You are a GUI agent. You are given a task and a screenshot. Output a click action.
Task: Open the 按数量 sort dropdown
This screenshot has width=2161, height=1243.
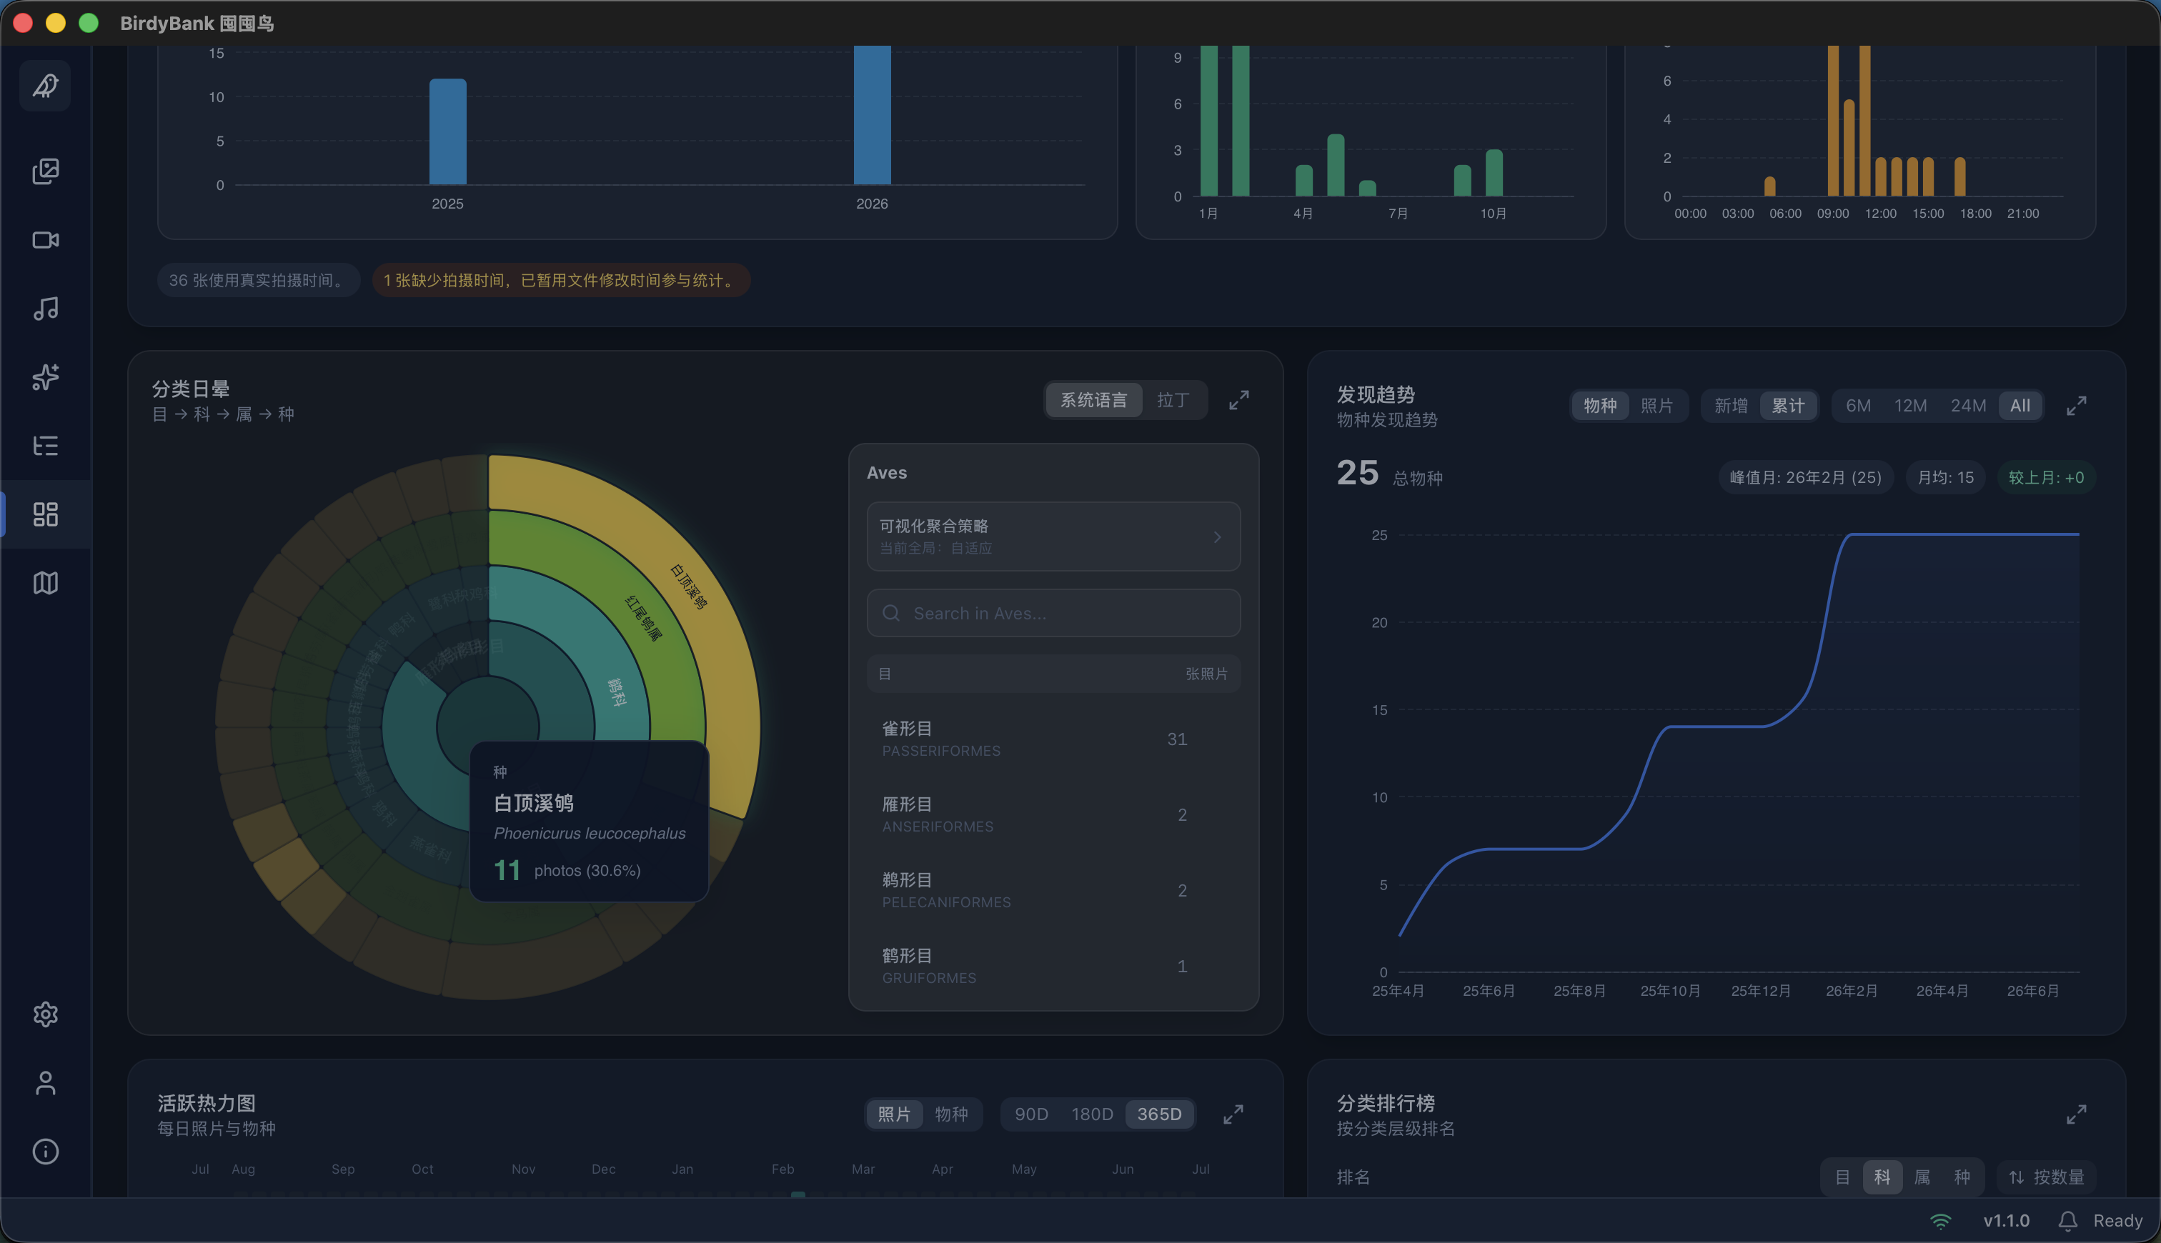pos(2046,1177)
